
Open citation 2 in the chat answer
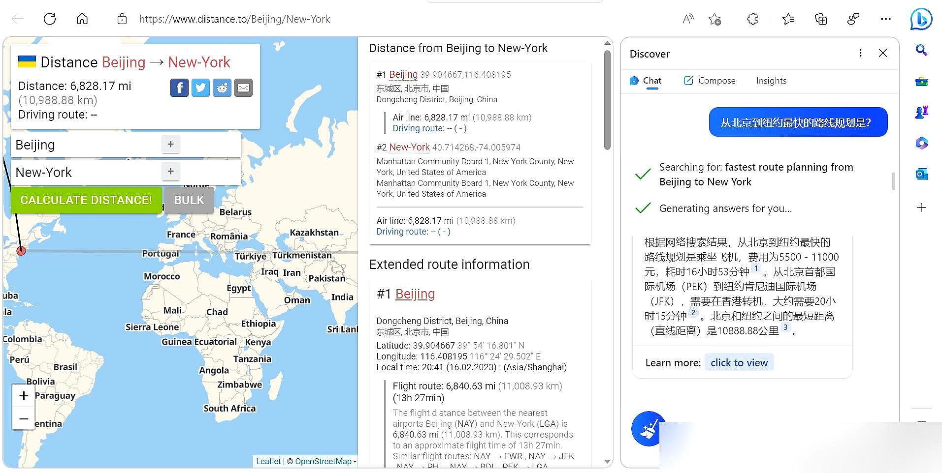click(693, 313)
